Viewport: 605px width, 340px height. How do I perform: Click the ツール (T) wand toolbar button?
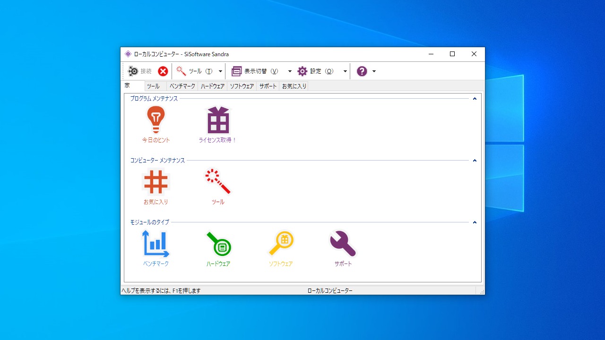[195, 71]
